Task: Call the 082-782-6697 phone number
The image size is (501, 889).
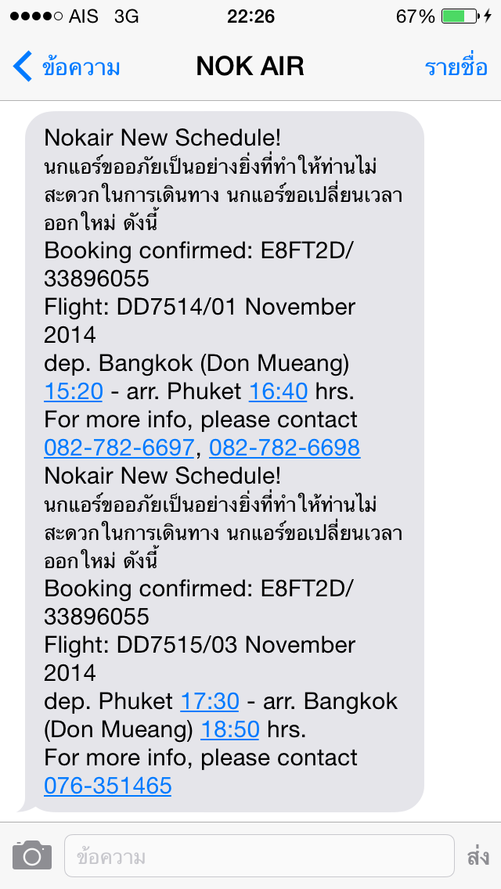Action: 119,448
